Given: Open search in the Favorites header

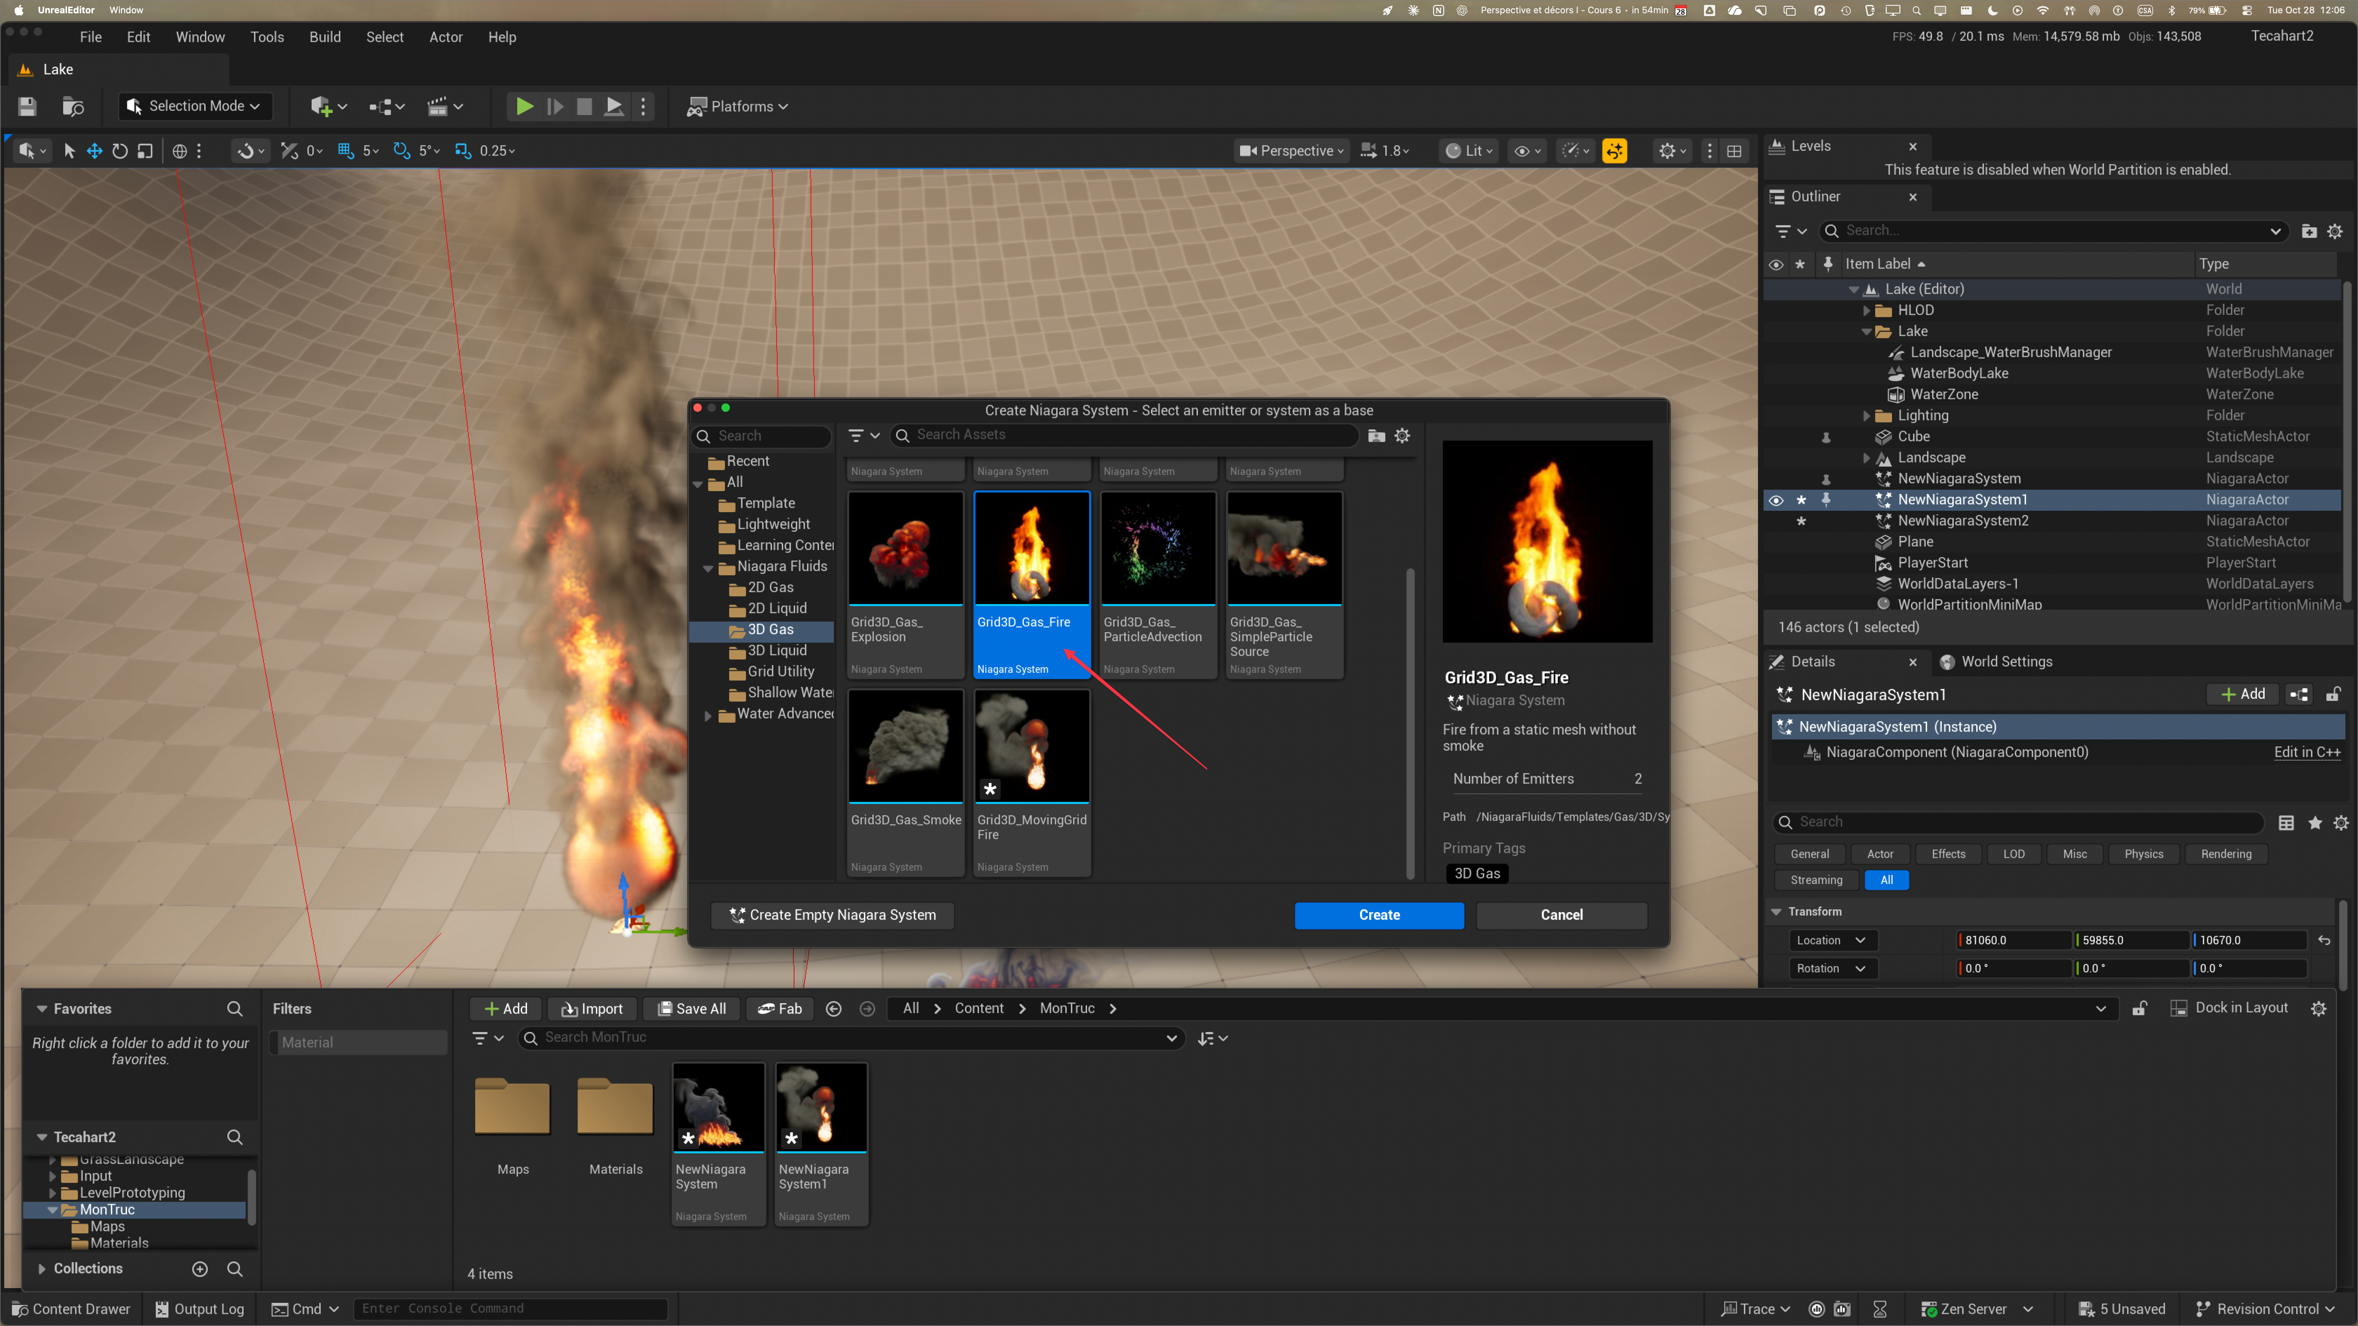Looking at the screenshot, I should [x=234, y=1009].
